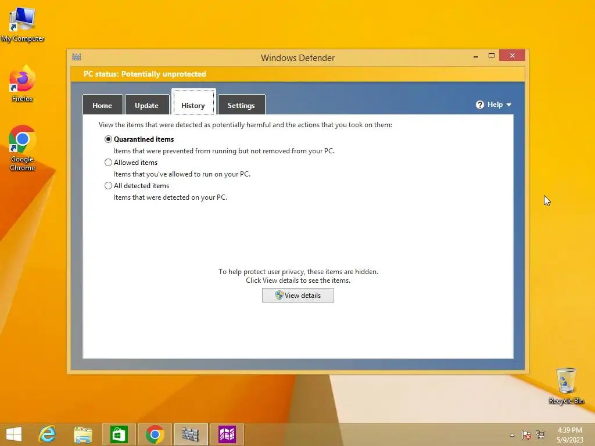Open the Chrome taskbar icon
The width and height of the screenshot is (595, 446).
pos(155,434)
